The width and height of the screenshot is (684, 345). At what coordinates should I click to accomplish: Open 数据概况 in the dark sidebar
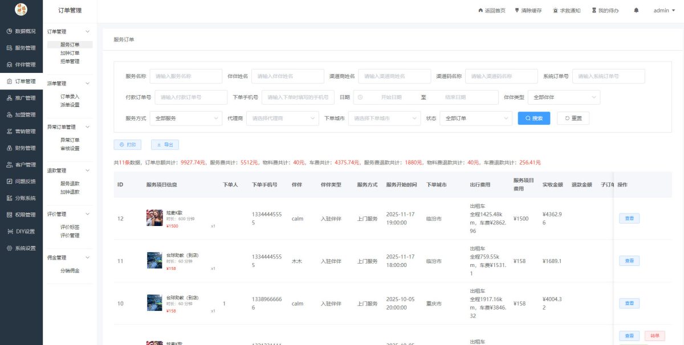pyautogui.click(x=21, y=31)
